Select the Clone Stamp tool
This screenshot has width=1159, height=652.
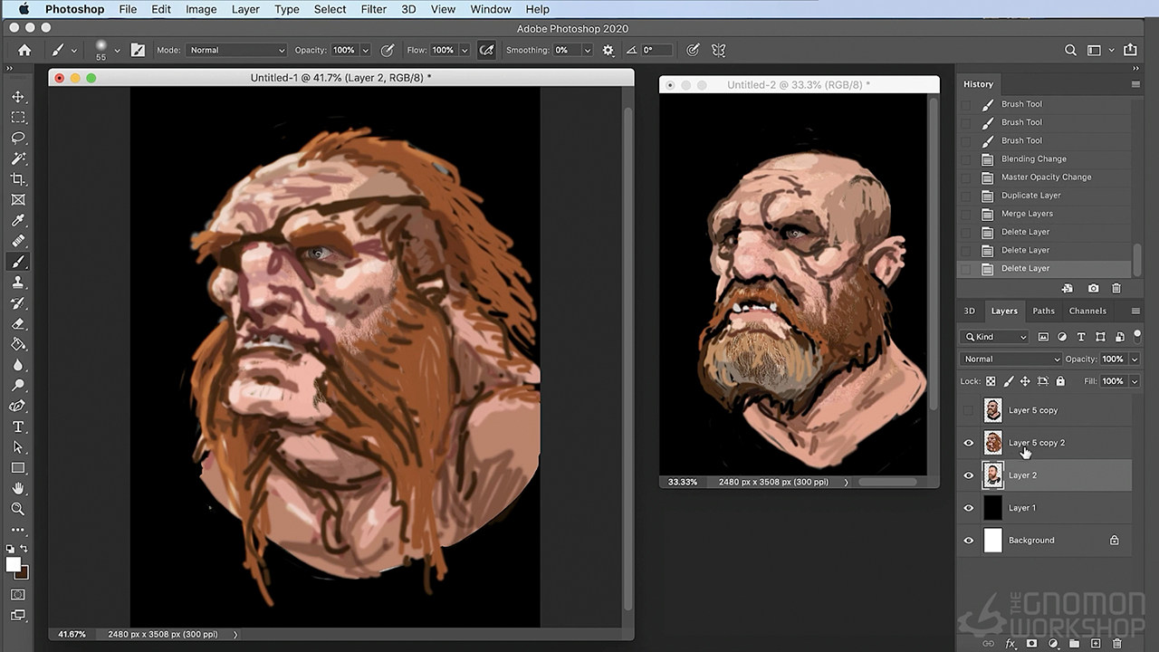18,283
